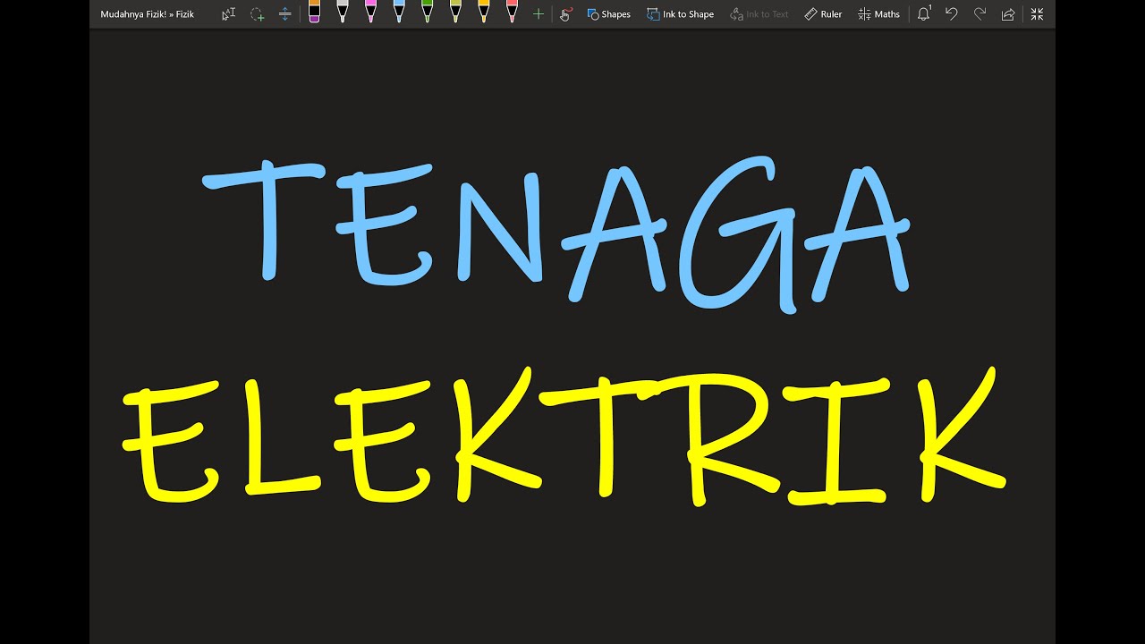Choose the Insert Space tool
The height and width of the screenshot is (644, 1145).
(x=284, y=13)
